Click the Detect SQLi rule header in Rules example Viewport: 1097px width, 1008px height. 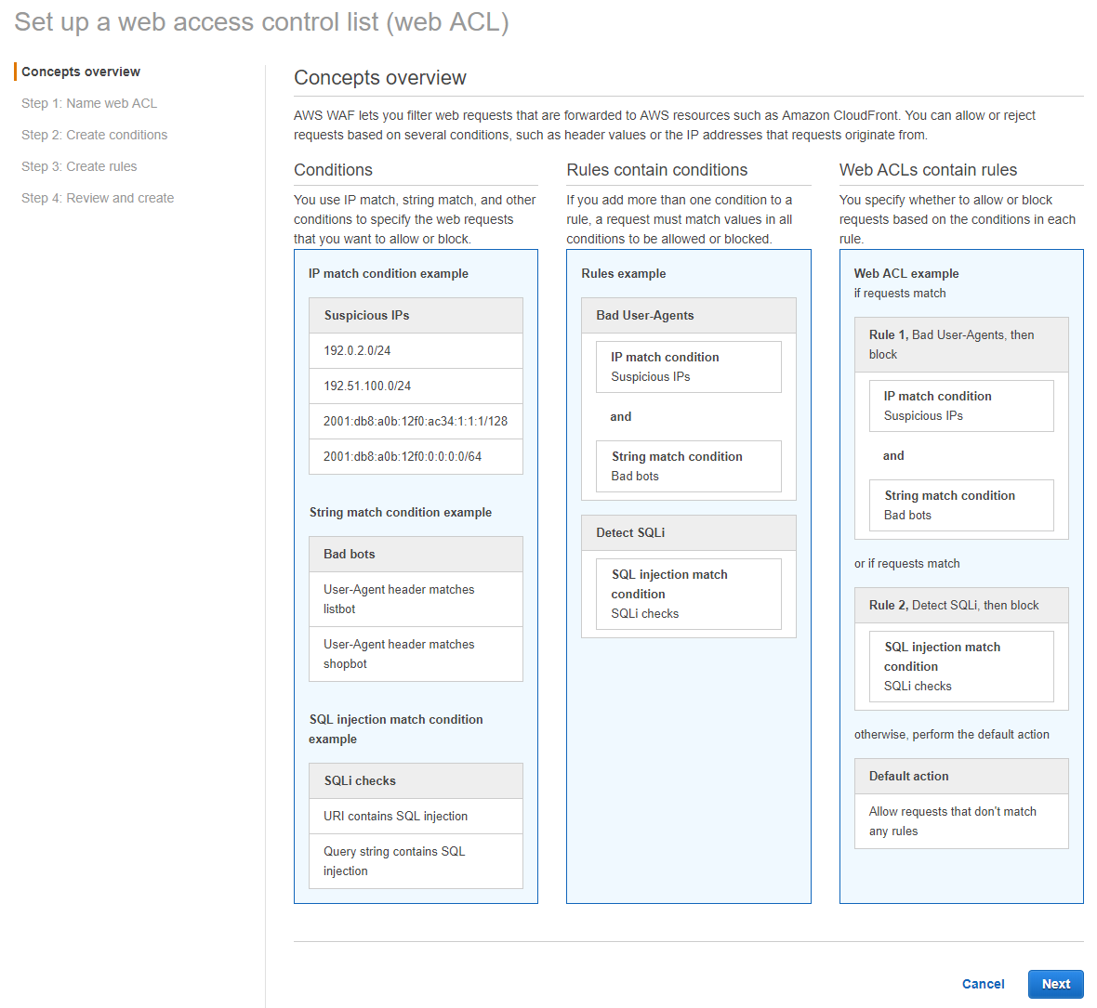pos(688,532)
